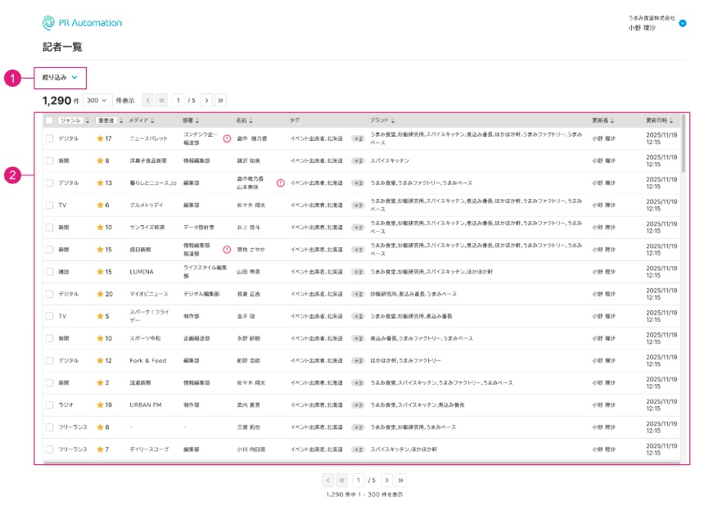709x515 pixels.
Task: Click warning icon in 旭日新聞 row
Action: (227, 249)
